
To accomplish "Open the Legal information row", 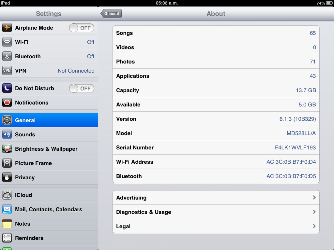I will [216, 226].
